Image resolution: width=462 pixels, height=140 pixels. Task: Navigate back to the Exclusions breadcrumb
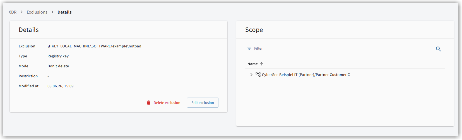point(37,12)
